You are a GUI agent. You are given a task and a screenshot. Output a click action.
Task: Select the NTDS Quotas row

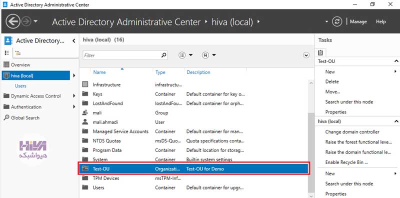[x=194, y=140]
